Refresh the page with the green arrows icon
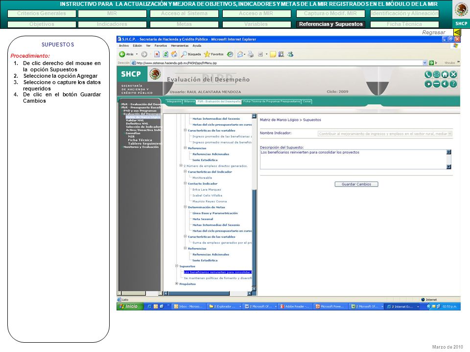Viewport: 470px width, 352px height. coord(165,54)
